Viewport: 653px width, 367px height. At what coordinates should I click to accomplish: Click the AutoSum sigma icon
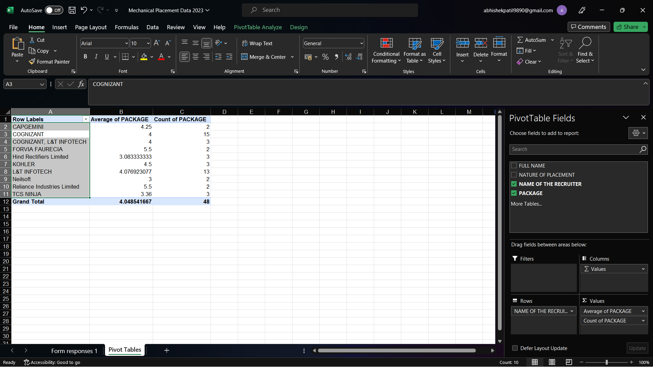pyautogui.click(x=520, y=40)
